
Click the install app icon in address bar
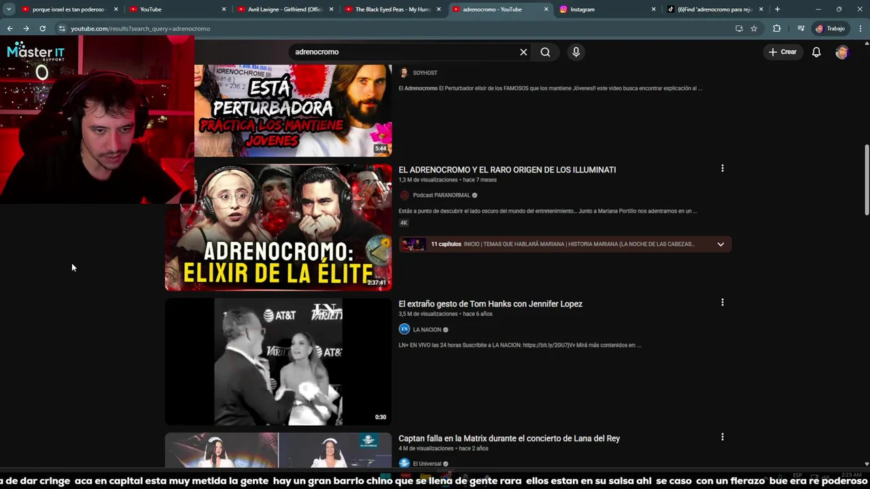click(x=739, y=29)
